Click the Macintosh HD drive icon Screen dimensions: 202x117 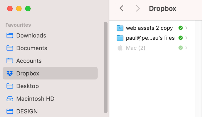(x=10, y=99)
